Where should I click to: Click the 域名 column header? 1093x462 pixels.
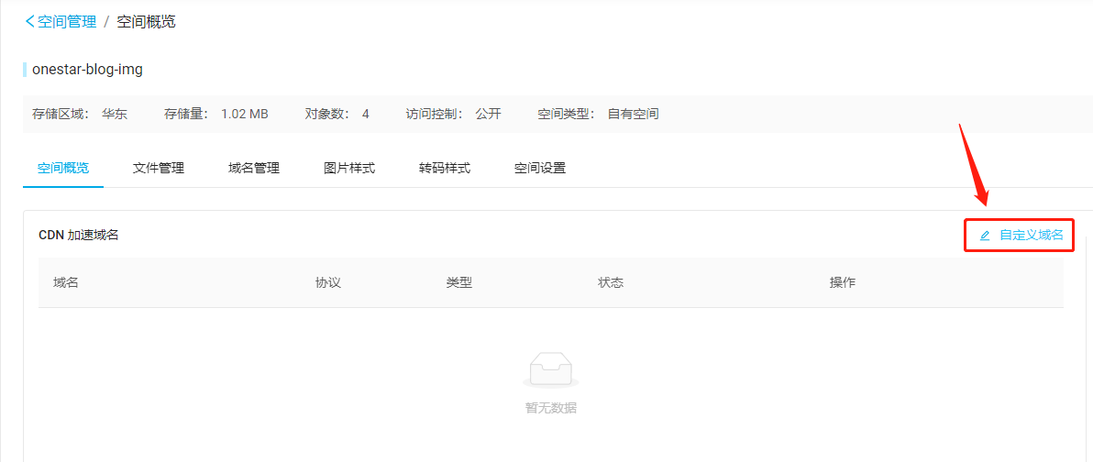pyautogui.click(x=66, y=282)
